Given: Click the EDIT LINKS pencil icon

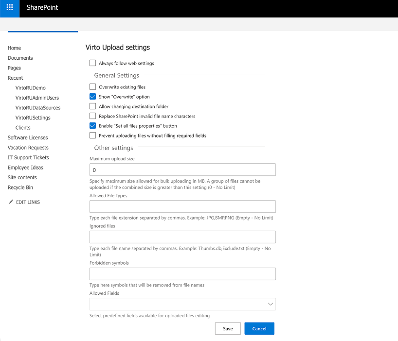Looking at the screenshot, I should [x=12, y=202].
